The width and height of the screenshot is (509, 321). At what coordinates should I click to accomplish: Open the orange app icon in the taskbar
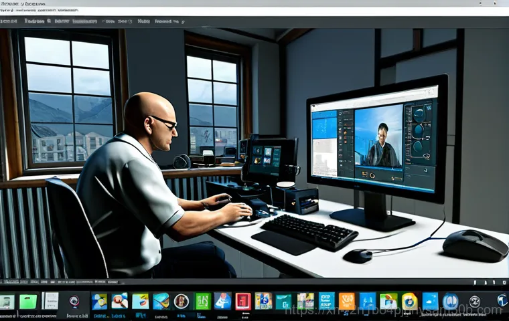coord(347,301)
